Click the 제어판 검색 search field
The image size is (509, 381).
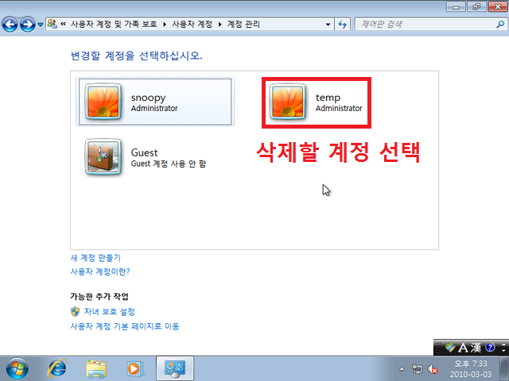pyautogui.click(x=426, y=25)
